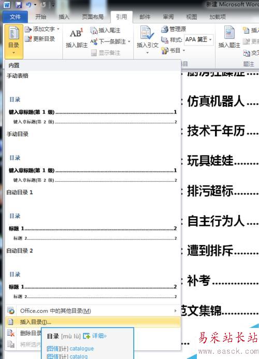This screenshot has height=359, width=259.
Task: Click 下一条脚注 next footnote button
Action: [x=109, y=41]
